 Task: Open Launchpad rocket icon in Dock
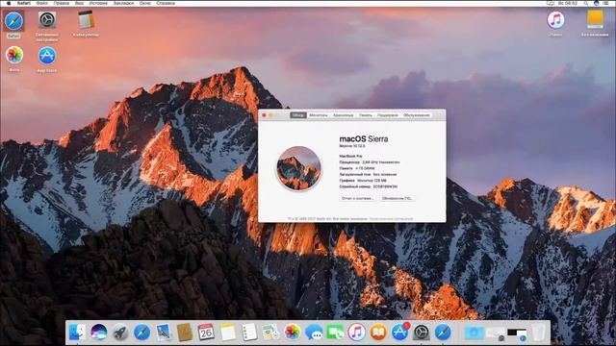point(120,333)
